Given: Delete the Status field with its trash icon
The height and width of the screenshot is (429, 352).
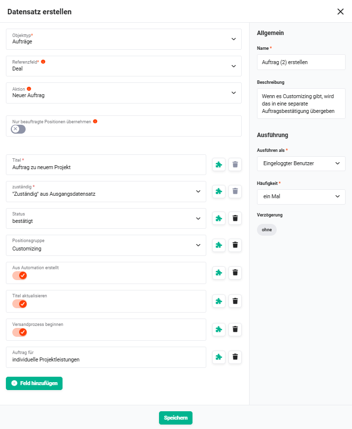Looking at the screenshot, I should click(x=235, y=218).
